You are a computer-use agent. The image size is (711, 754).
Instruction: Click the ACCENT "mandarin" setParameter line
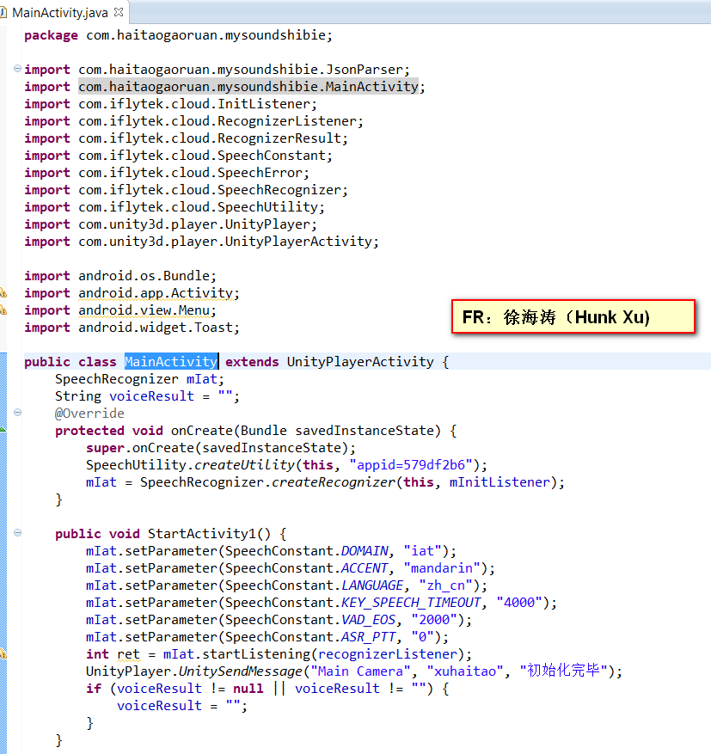(x=291, y=568)
